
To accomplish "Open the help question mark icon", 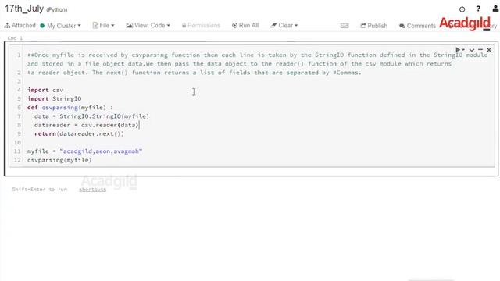I will pyautogui.click(x=478, y=9).
